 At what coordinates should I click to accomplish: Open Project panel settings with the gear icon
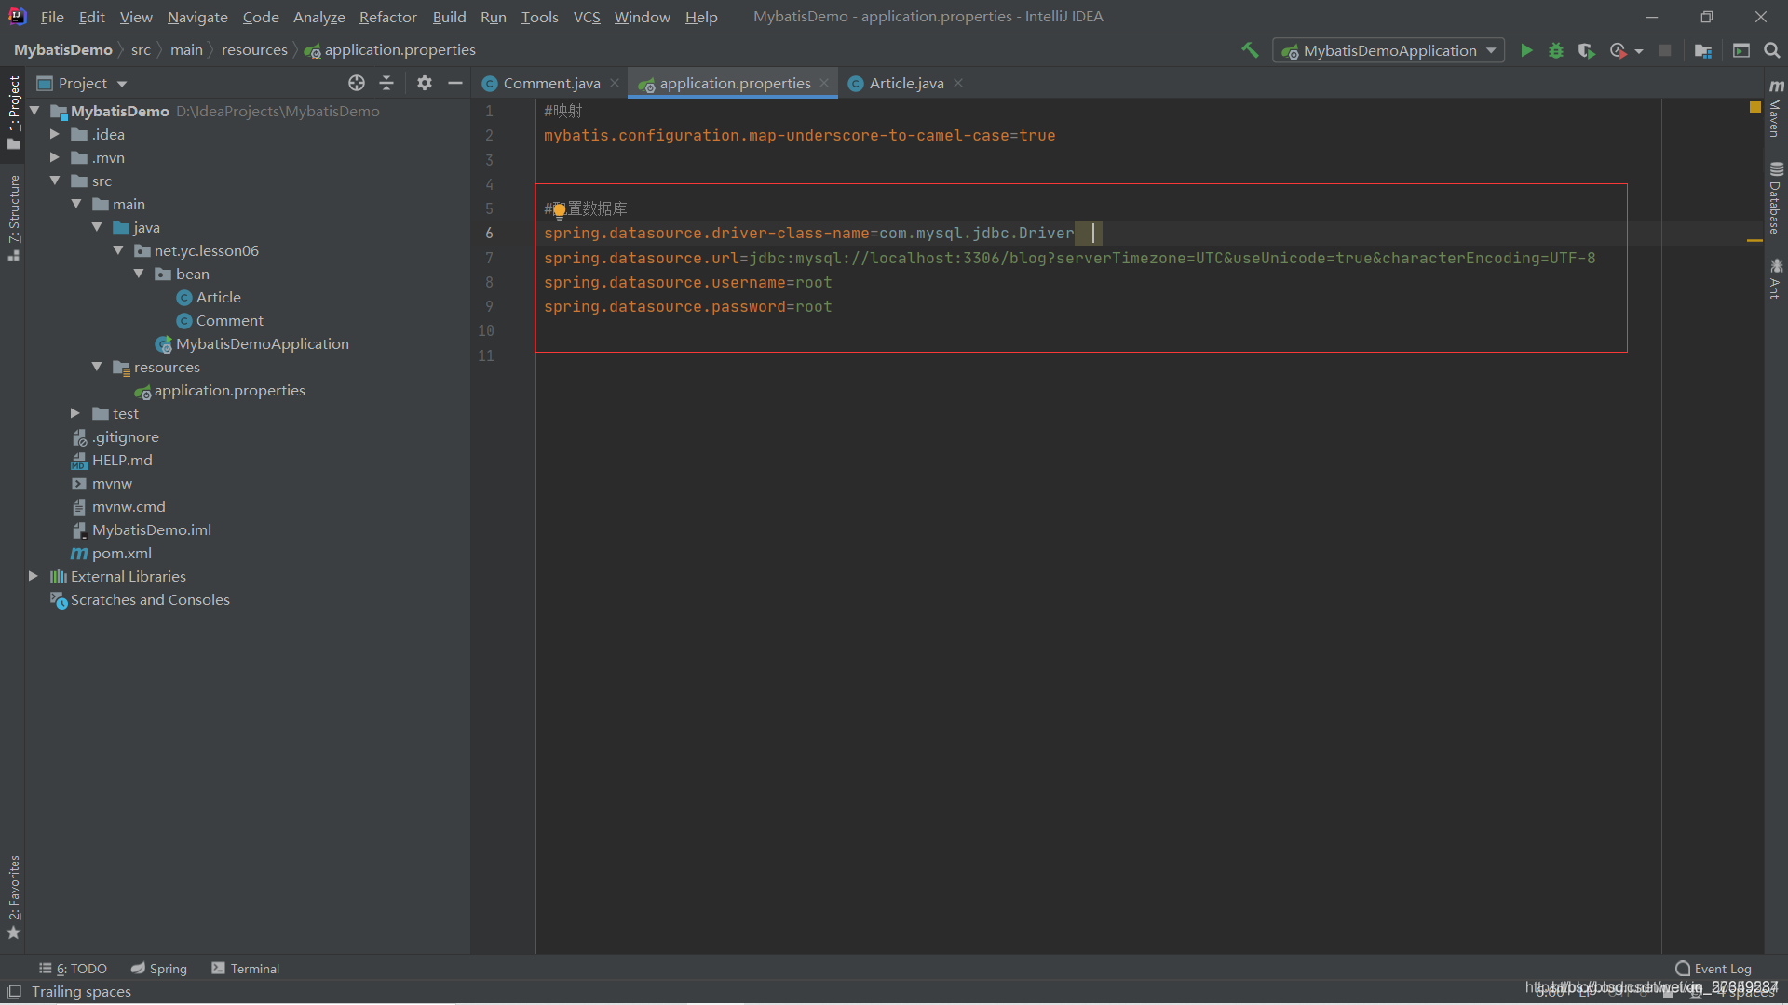tap(425, 83)
